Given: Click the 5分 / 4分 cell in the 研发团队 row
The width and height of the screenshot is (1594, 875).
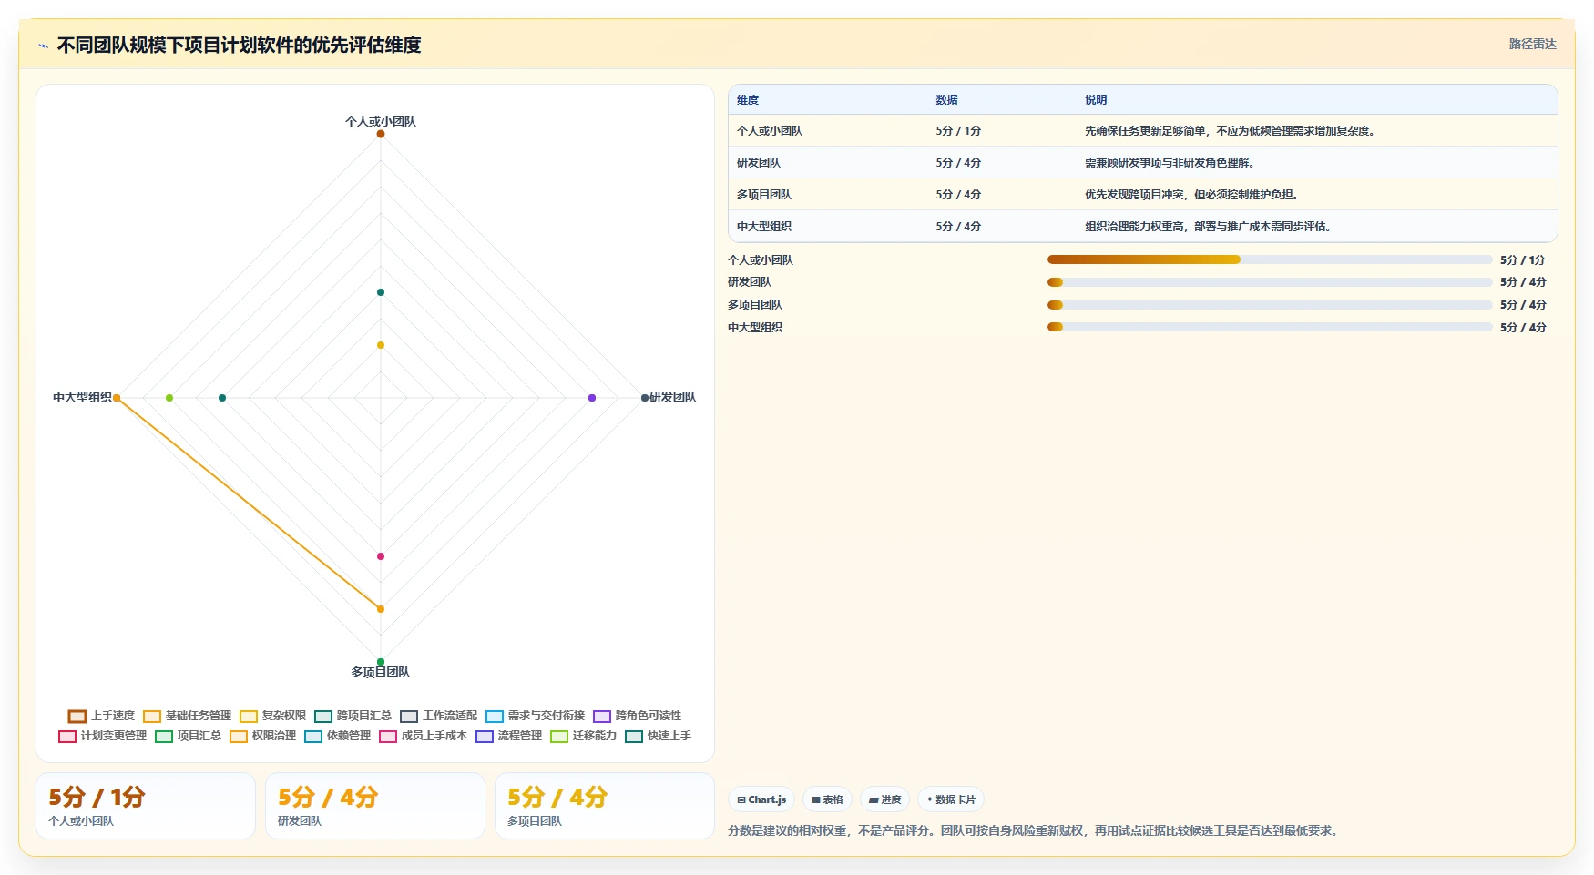Looking at the screenshot, I should click(x=958, y=163).
